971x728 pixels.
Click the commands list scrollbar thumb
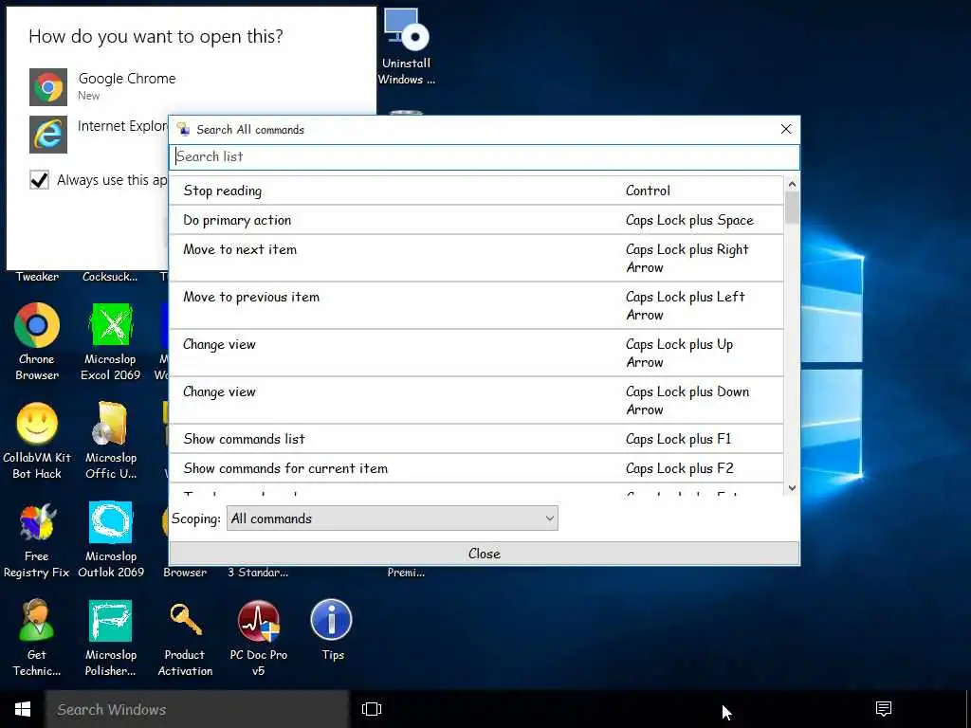(792, 208)
